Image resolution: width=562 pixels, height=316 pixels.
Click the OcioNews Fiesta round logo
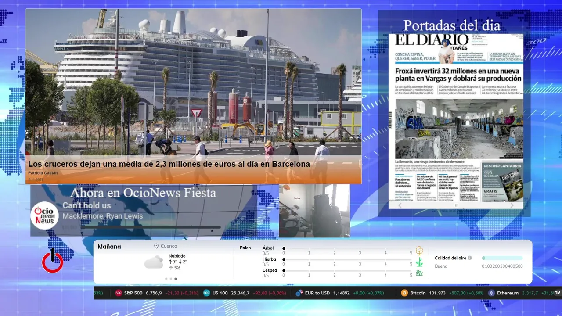(x=44, y=215)
